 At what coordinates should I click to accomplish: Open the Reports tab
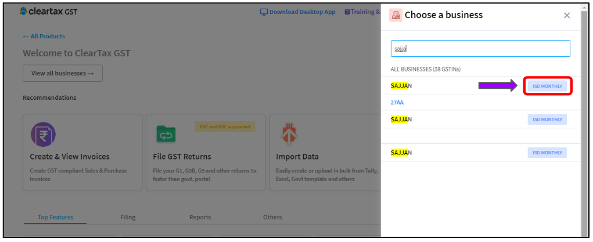(200, 217)
